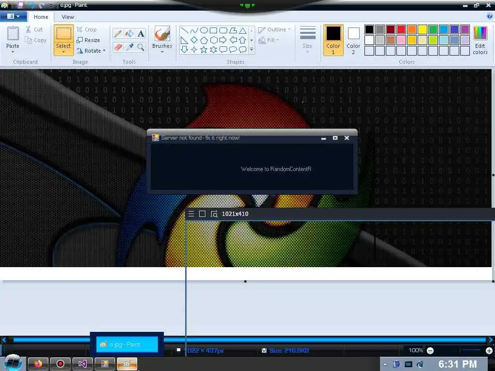Screen dimensions: 495x371
Task: Choose the Up arrow shape
Action: point(243,40)
